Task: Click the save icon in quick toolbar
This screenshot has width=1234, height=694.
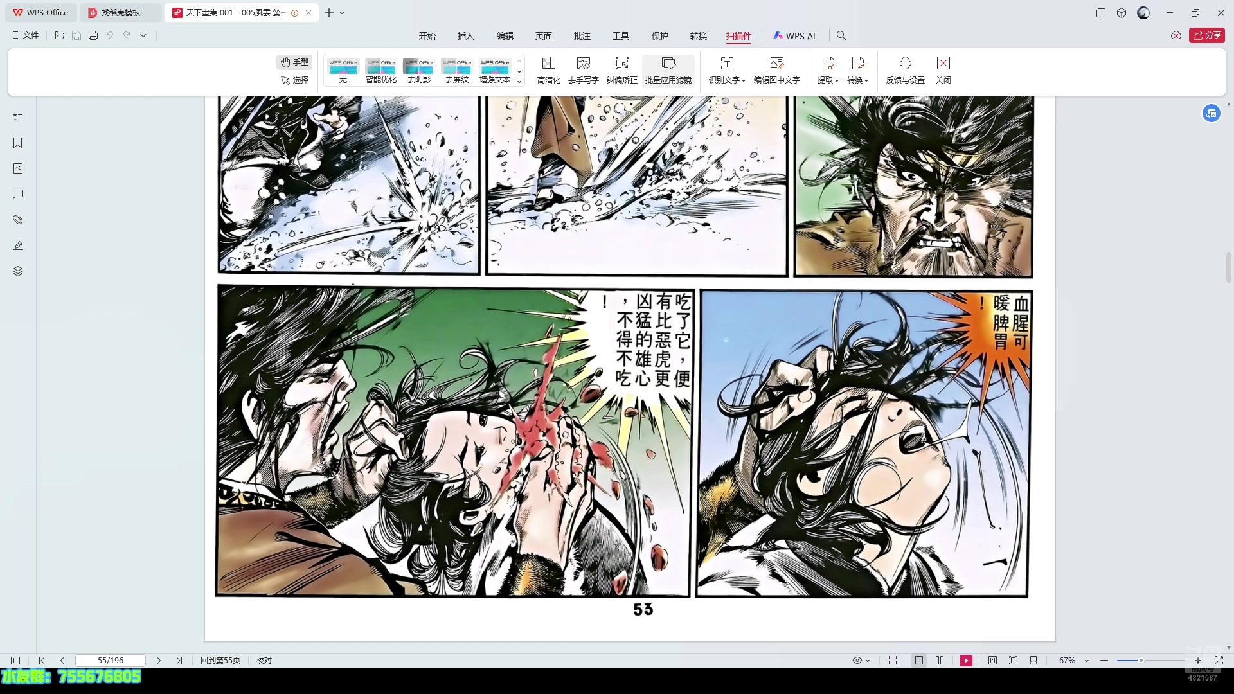Action: click(76, 35)
